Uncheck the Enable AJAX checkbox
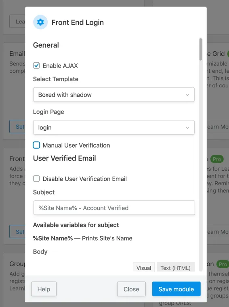Viewport: 229px width, 307px height. (36, 66)
